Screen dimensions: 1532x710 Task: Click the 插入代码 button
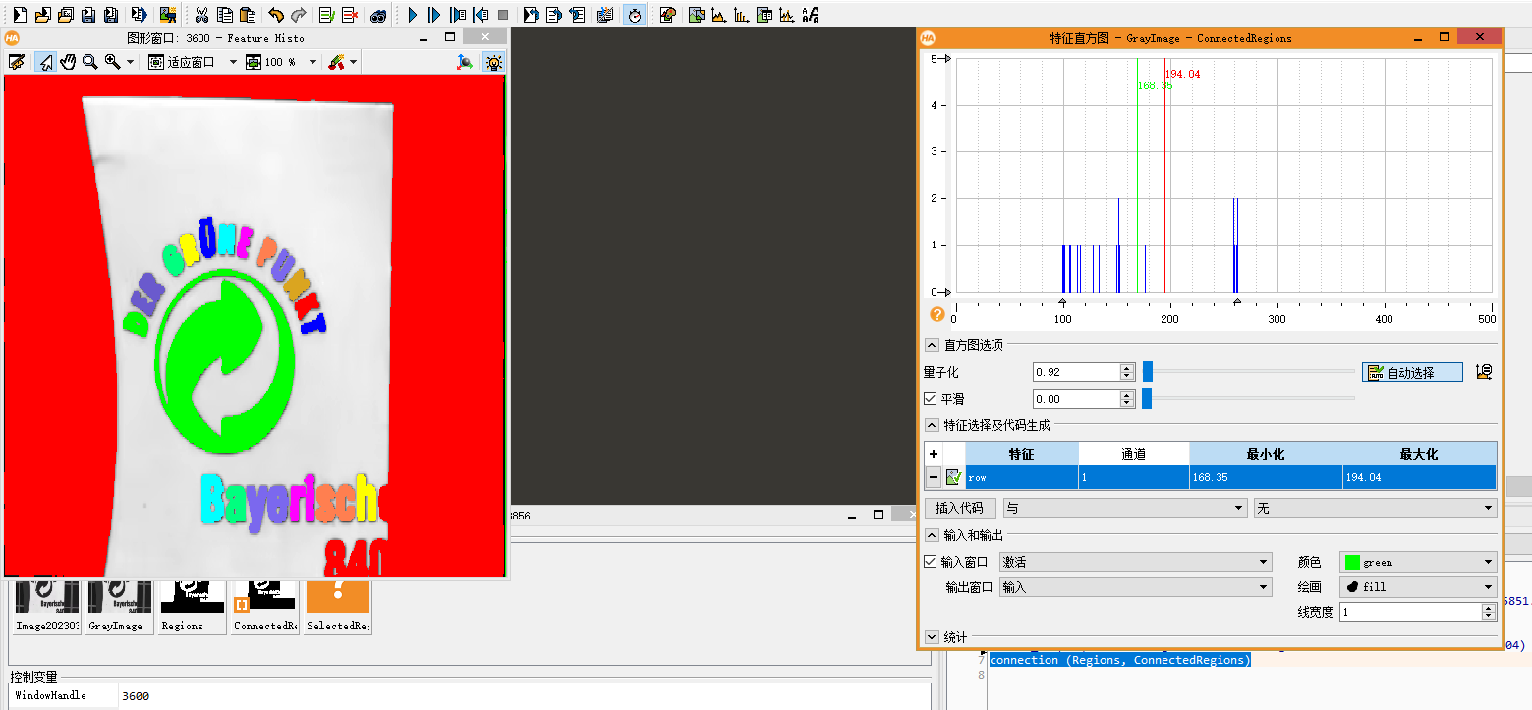click(x=960, y=508)
